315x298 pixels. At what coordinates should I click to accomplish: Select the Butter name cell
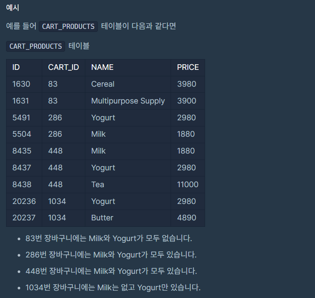point(128,218)
